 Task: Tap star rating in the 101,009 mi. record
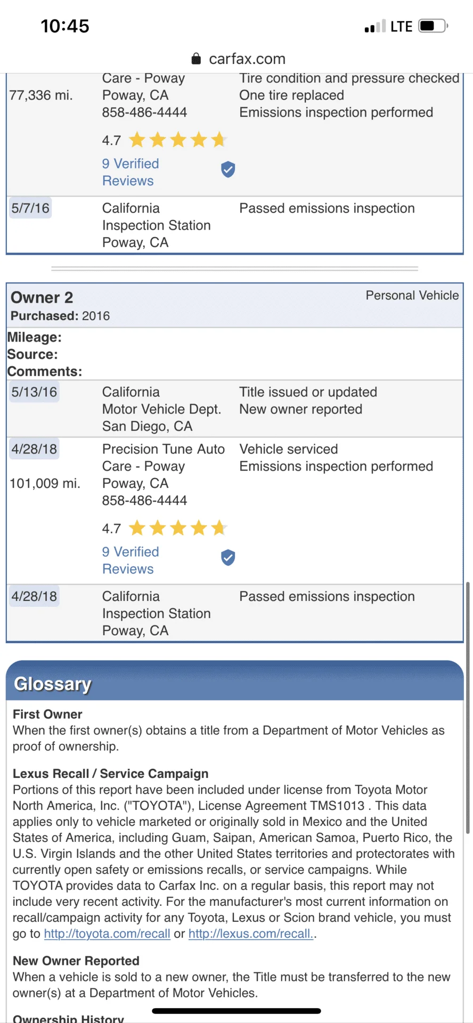click(177, 528)
